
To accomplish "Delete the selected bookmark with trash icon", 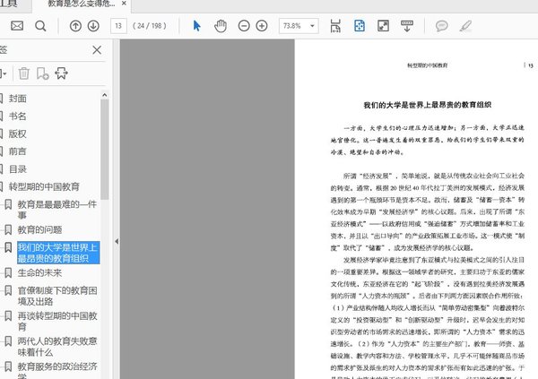I will tap(25, 73).
